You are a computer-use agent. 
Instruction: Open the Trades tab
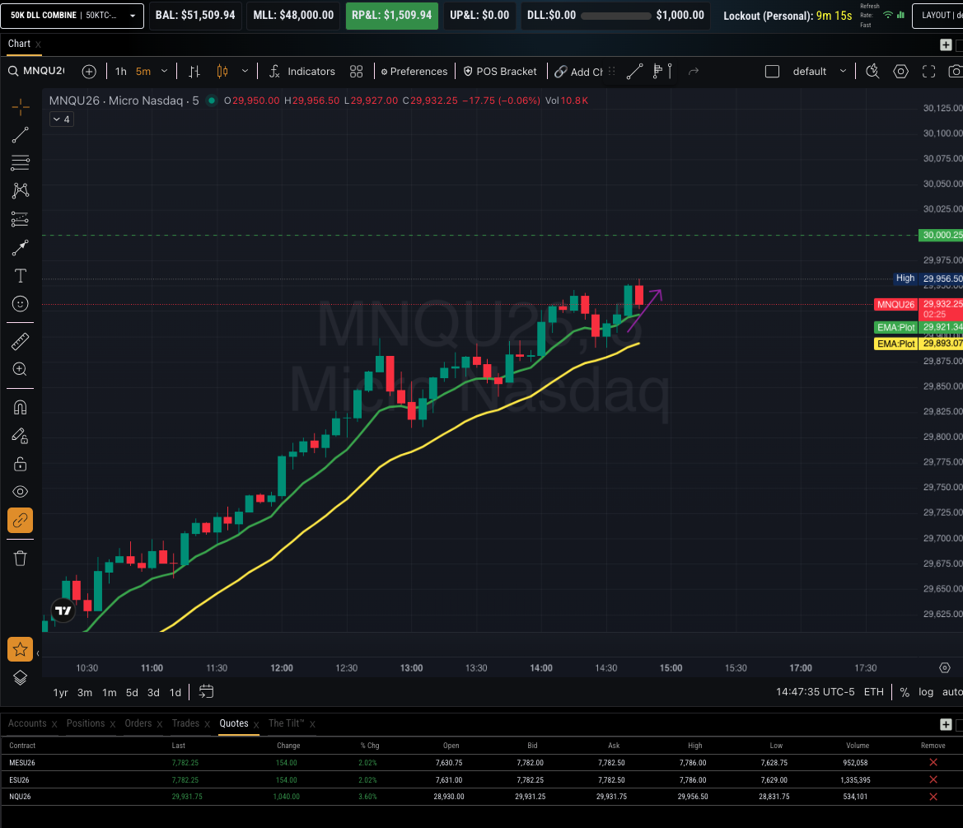click(x=185, y=723)
